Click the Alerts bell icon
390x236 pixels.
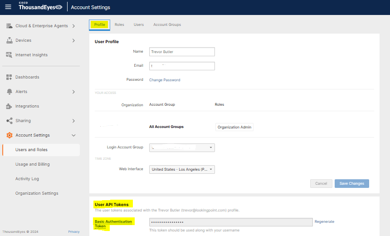tap(9, 92)
